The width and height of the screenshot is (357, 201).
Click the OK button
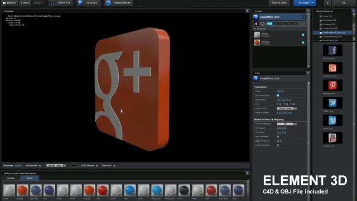point(344,3)
